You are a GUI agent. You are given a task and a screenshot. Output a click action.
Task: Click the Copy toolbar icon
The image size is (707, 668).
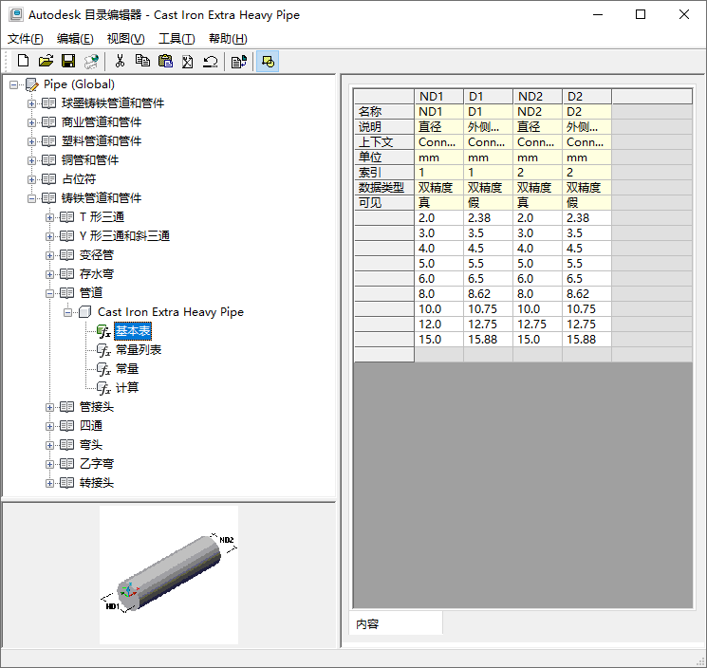(143, 61)
